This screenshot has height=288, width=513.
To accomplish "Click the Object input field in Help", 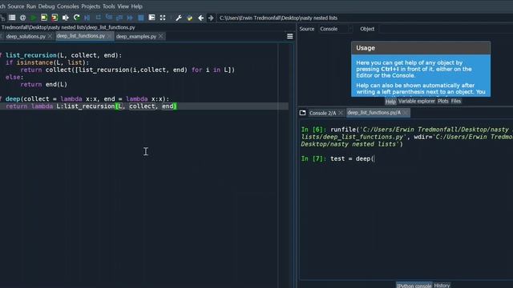I will click(446, 29).
